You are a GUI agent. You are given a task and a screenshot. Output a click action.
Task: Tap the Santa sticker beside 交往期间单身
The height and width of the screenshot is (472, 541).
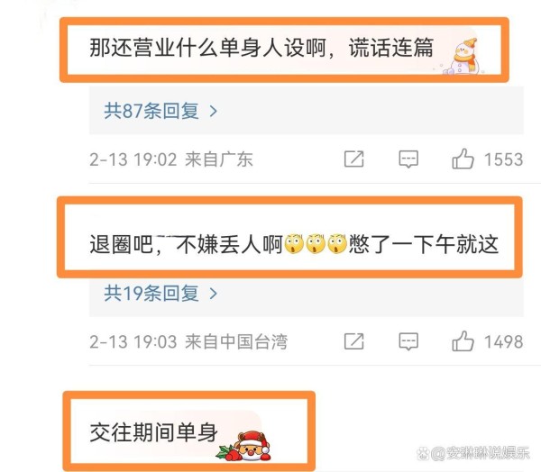coord(247,446)
